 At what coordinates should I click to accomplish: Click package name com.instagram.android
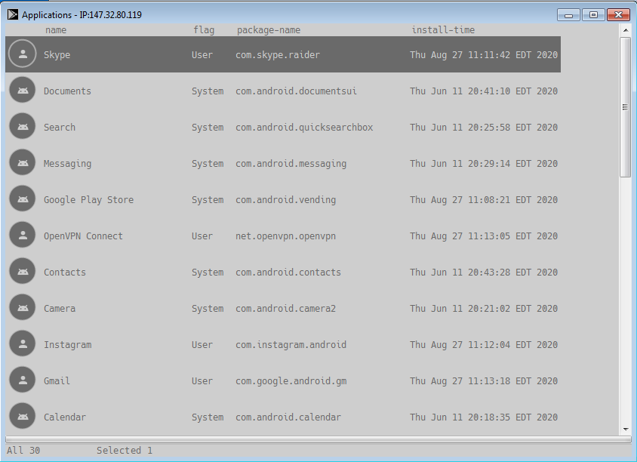pos(291,345)
